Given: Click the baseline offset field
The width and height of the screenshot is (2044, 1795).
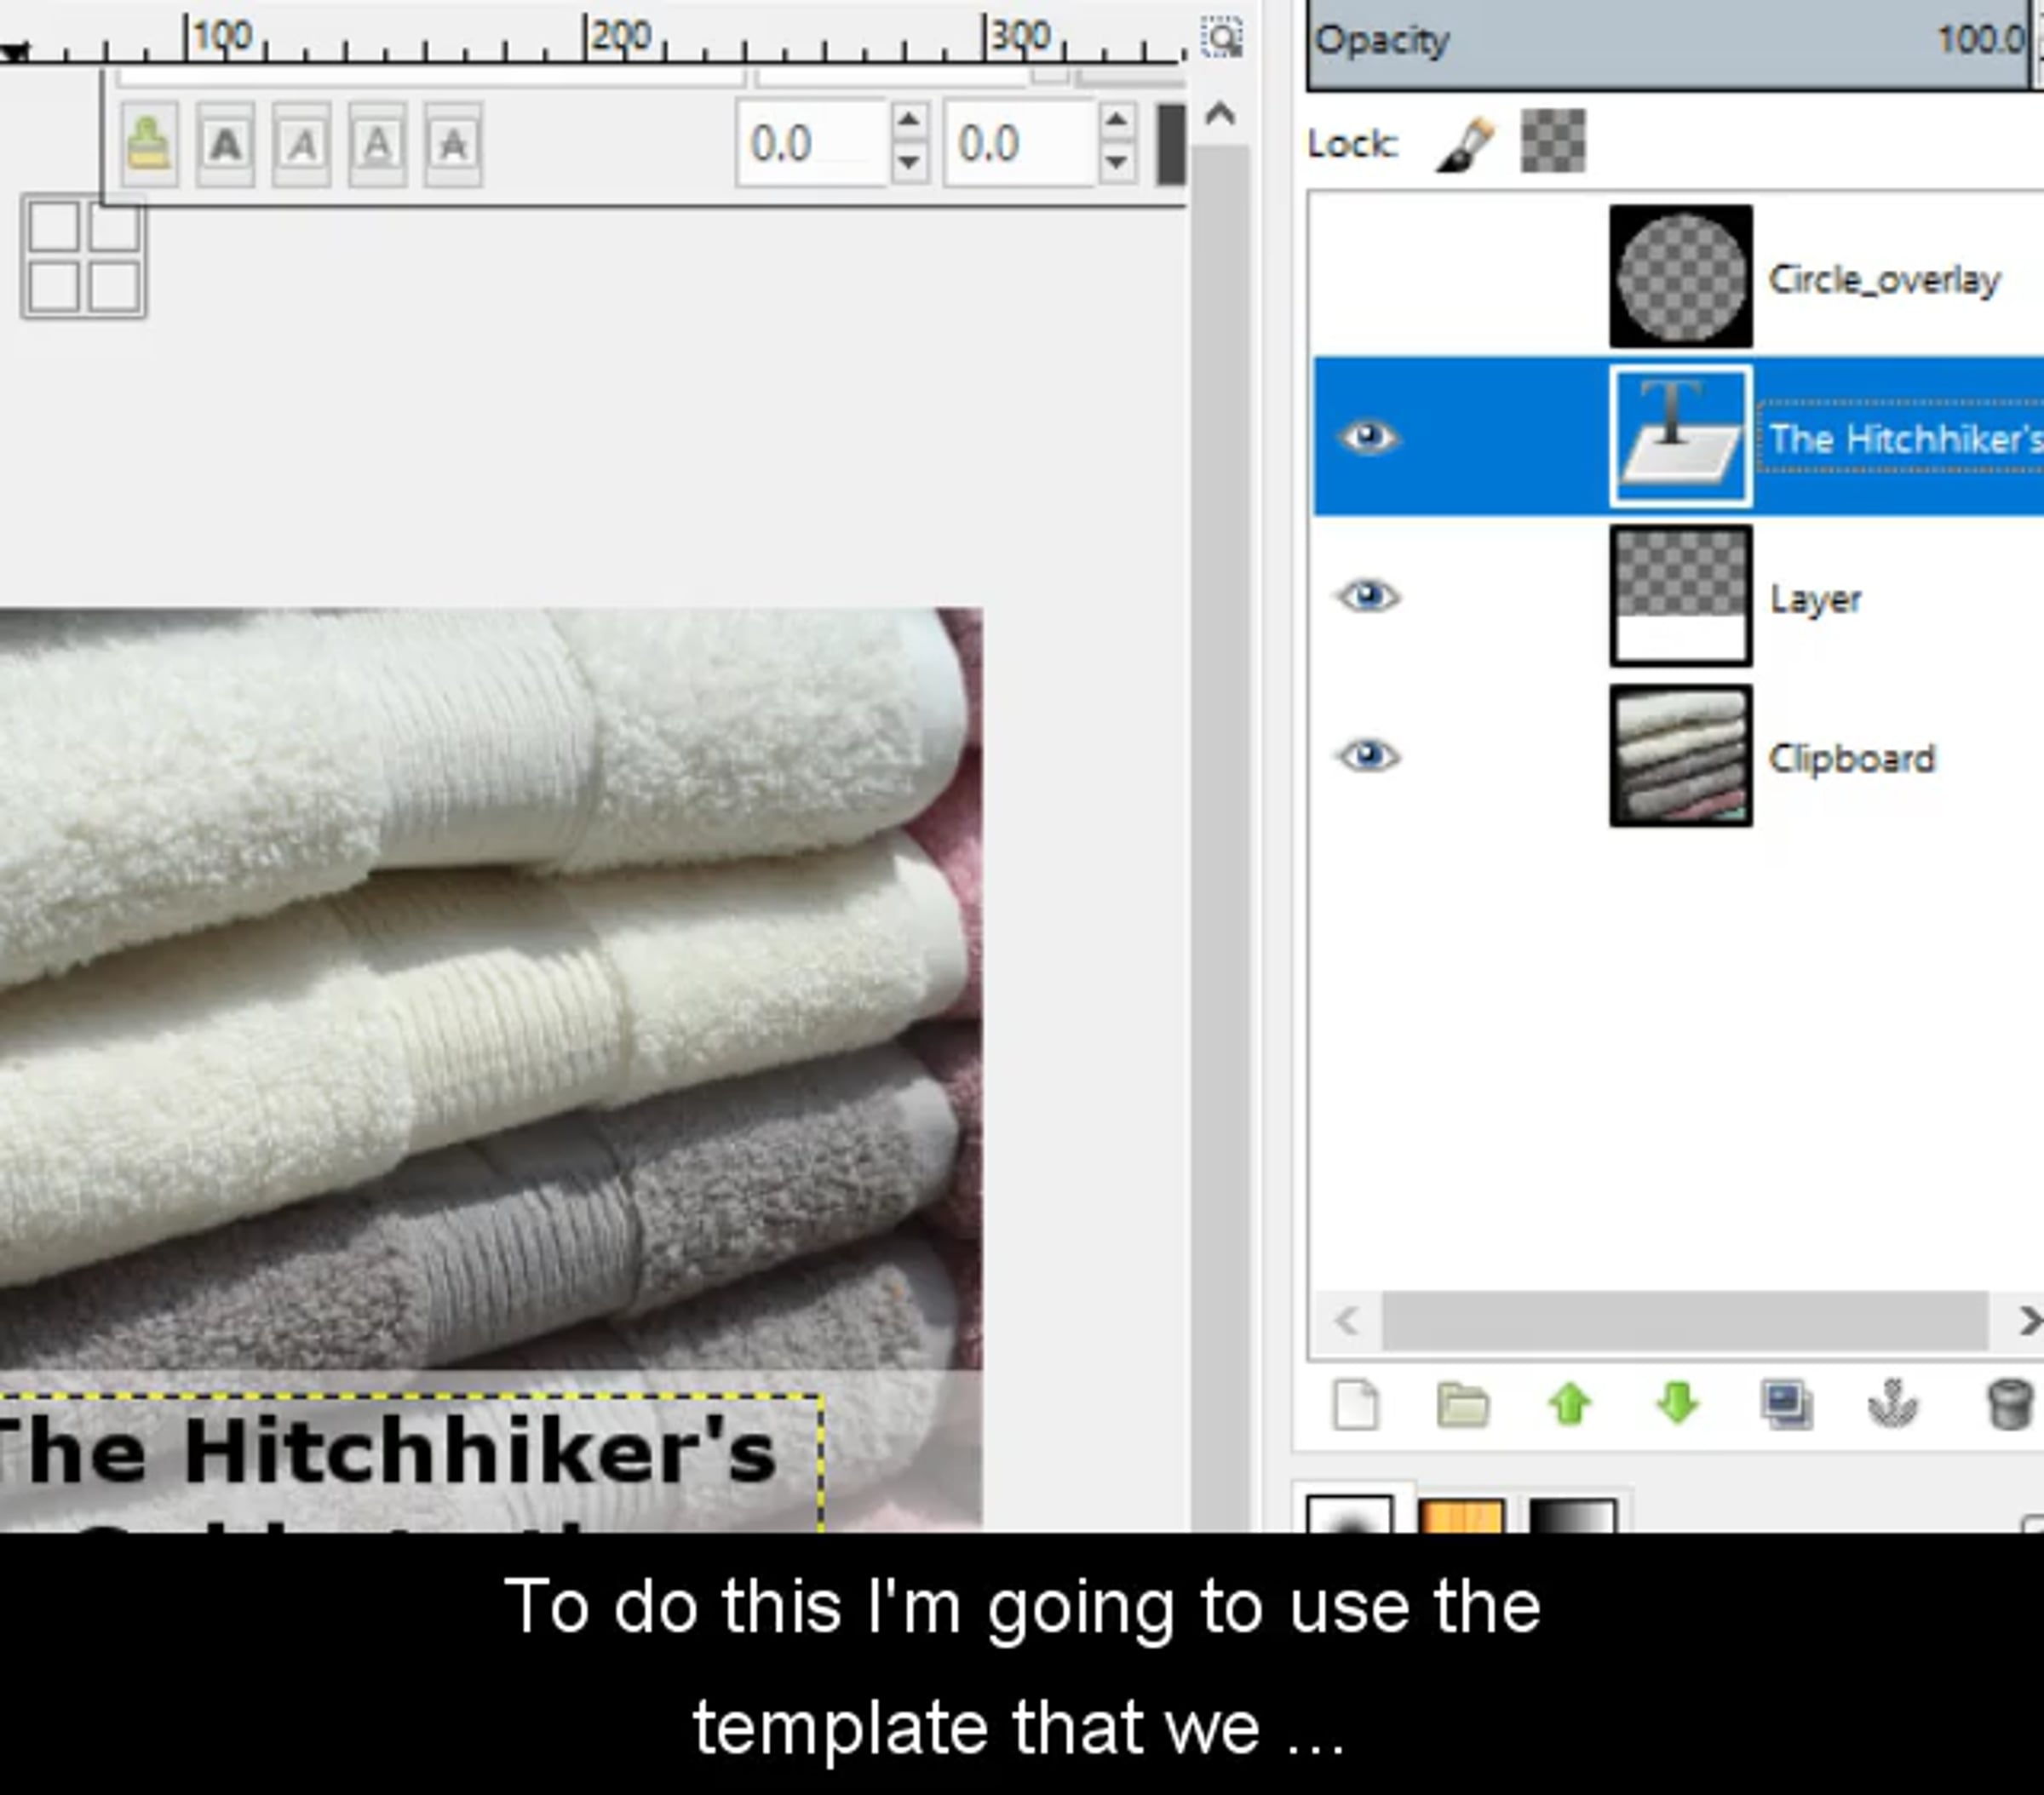Looking at the screenshot, I should [811, 143].
